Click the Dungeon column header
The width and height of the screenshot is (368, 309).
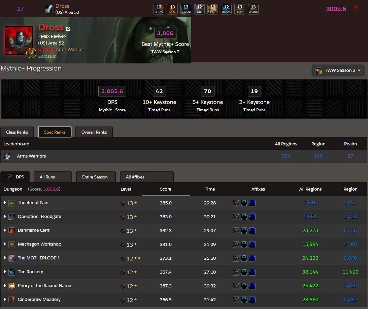13,189
